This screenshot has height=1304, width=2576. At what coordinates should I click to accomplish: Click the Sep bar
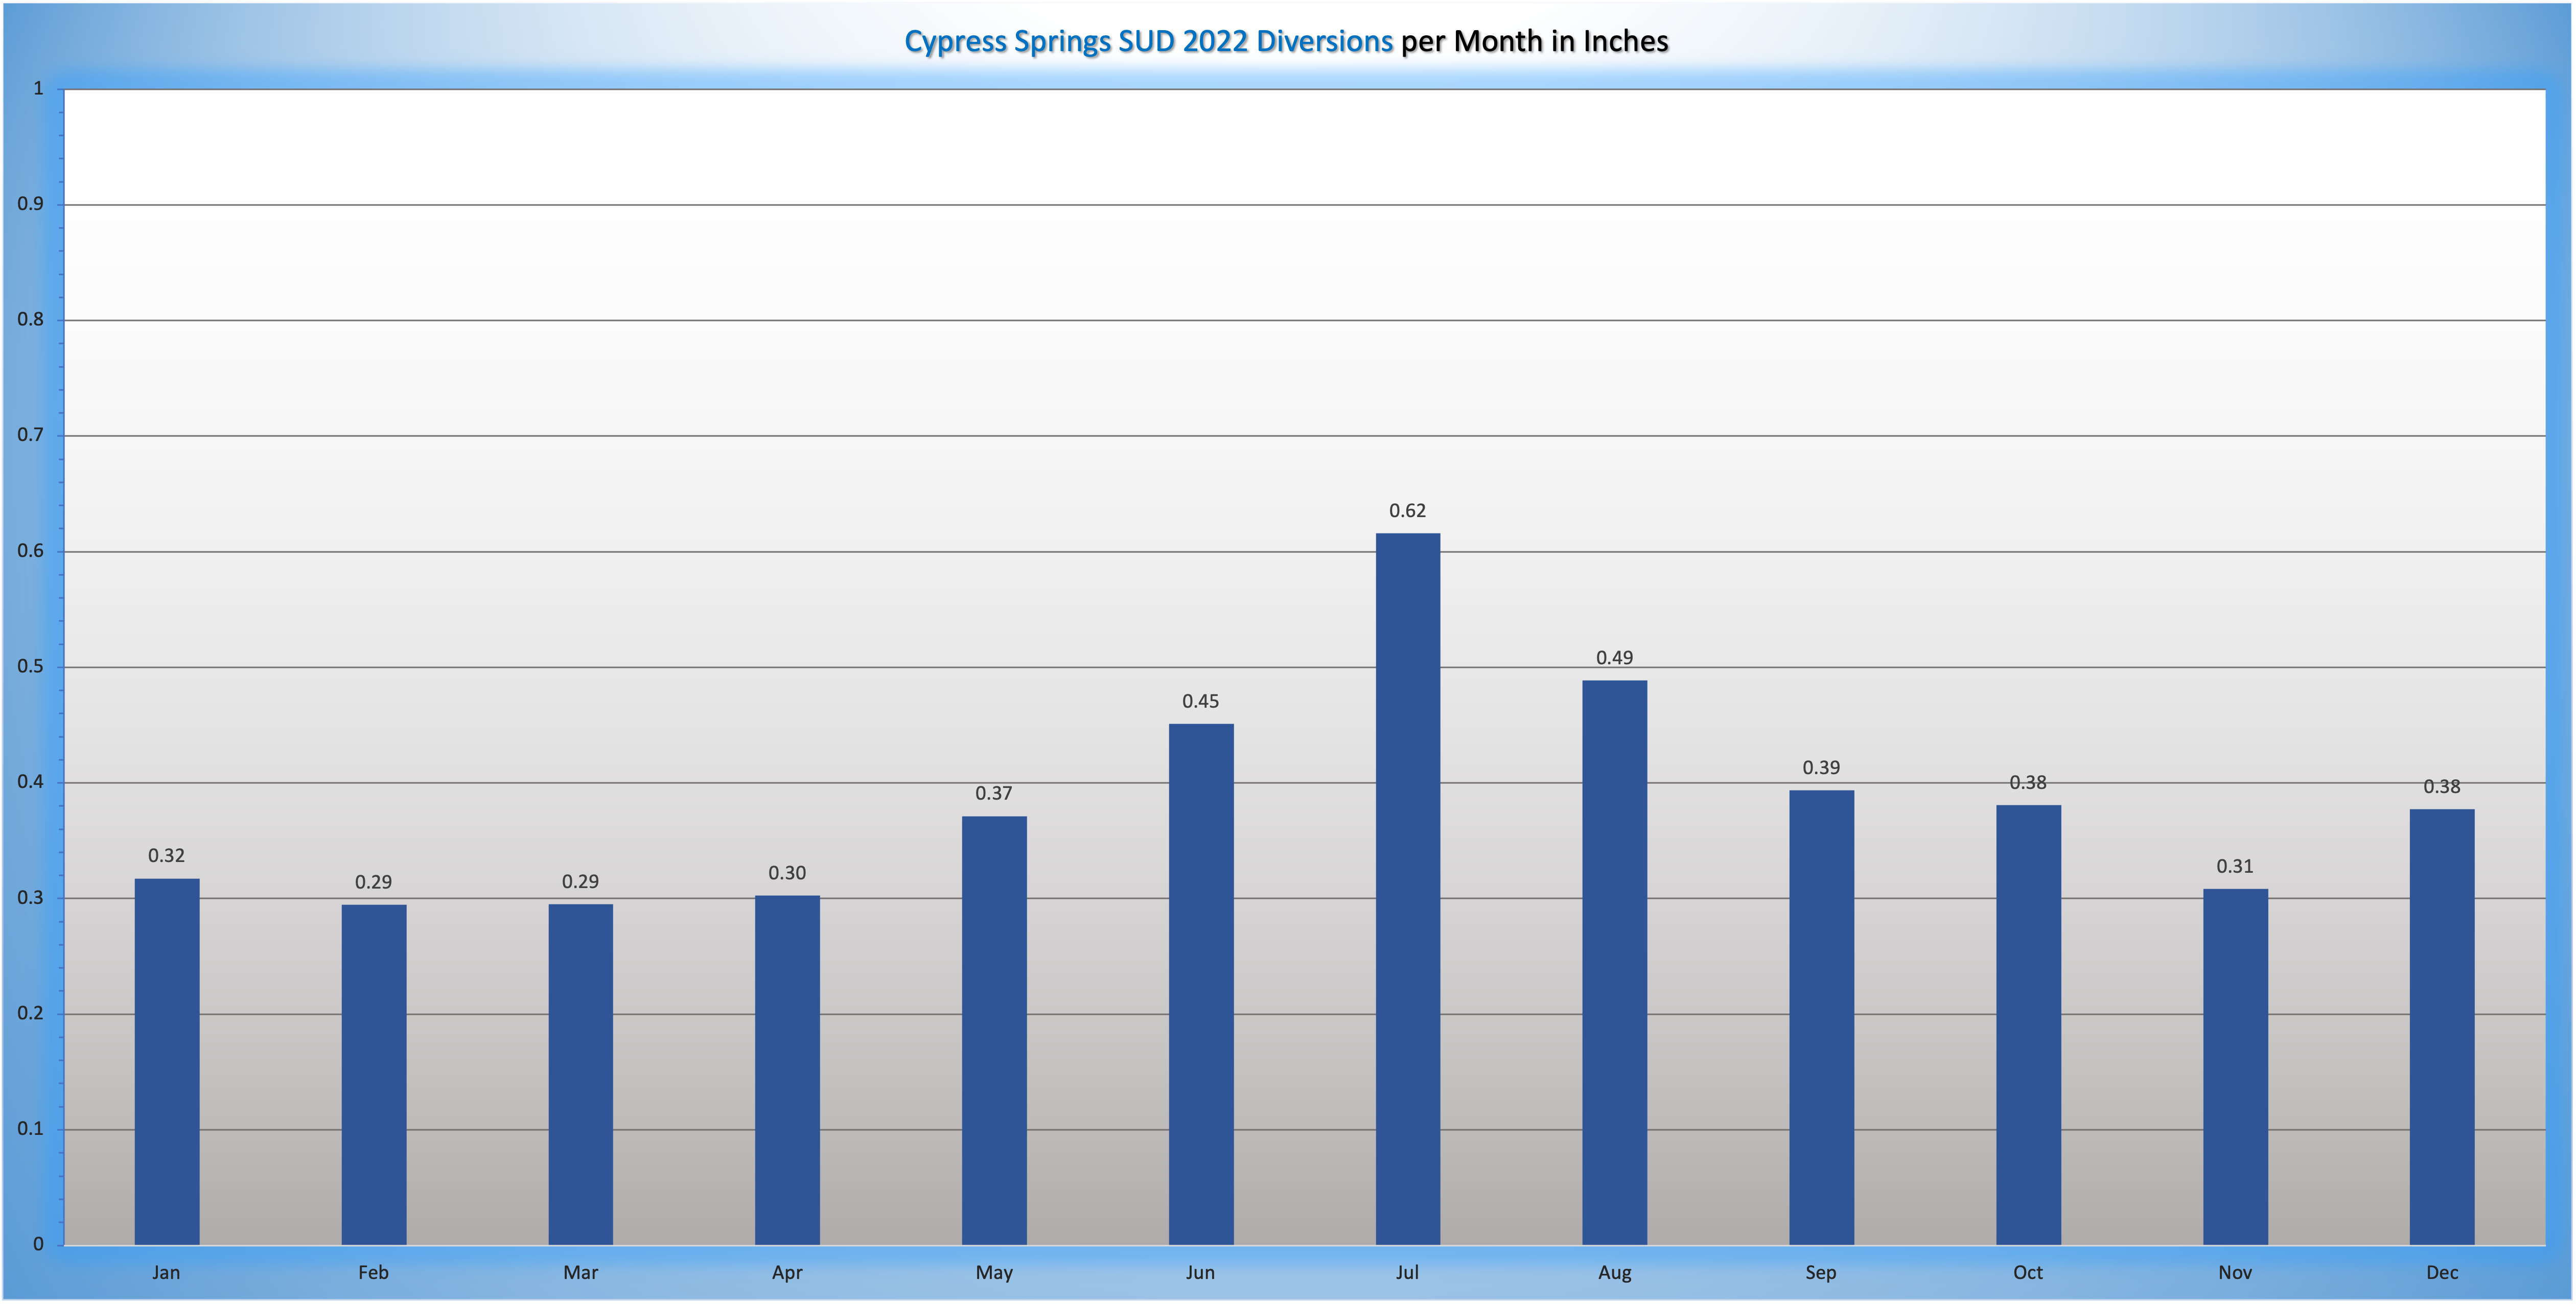(1821, 1018)
